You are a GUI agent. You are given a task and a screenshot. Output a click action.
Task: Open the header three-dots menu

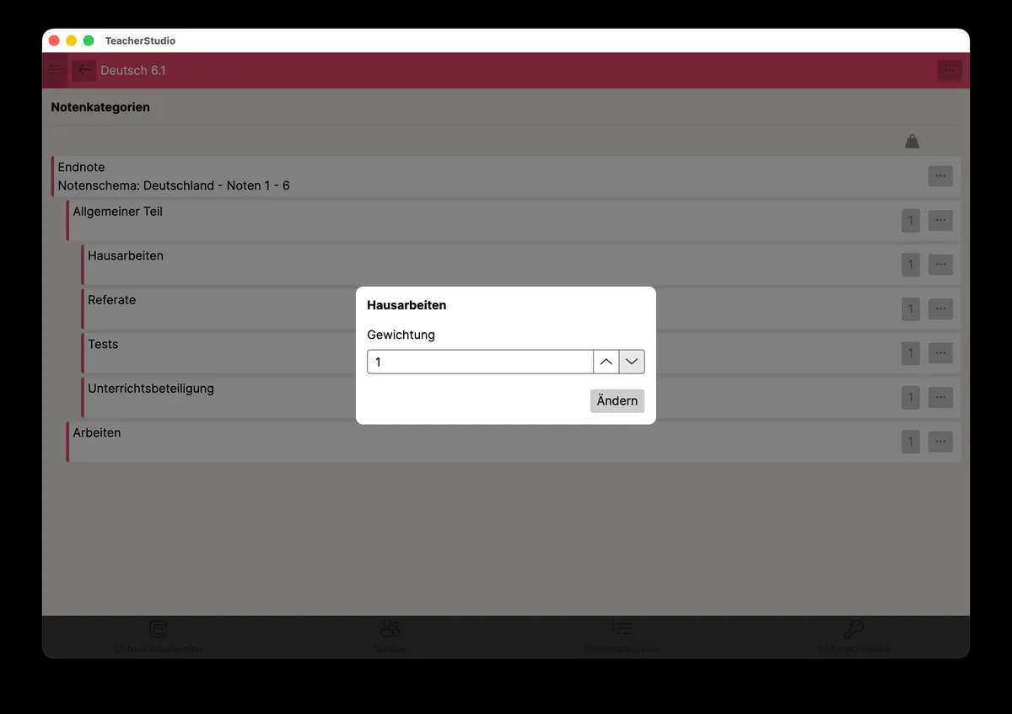(950, 70)
